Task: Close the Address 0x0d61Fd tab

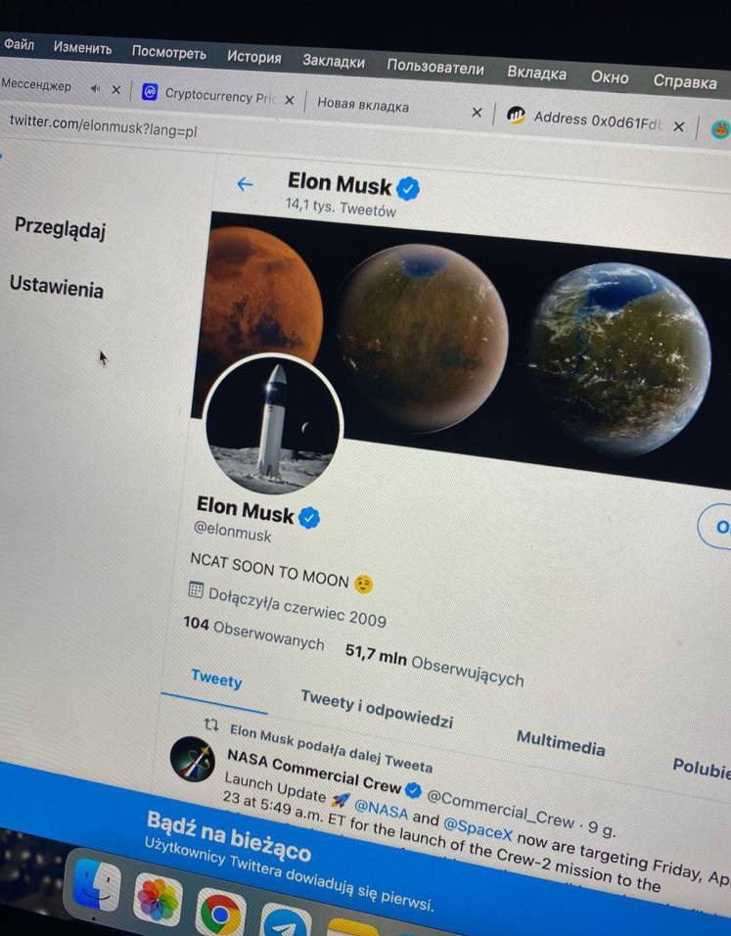Action: (x=678, y=126)
